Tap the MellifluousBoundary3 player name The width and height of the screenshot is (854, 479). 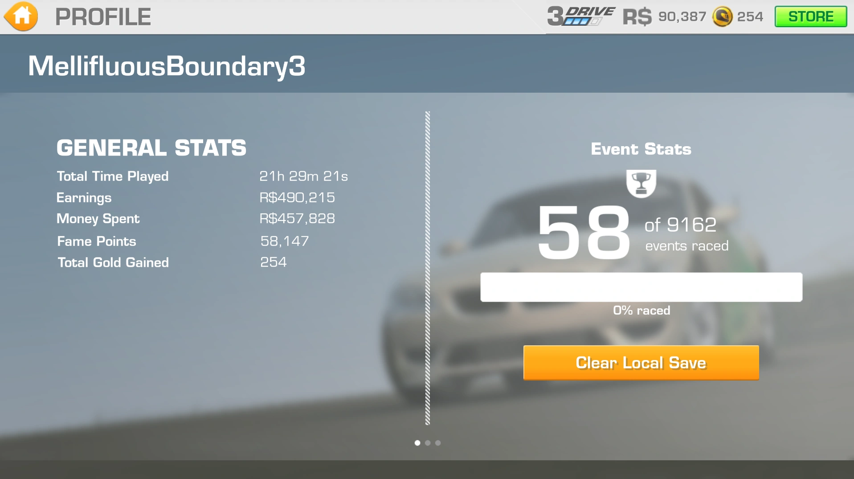coord(167,66)
